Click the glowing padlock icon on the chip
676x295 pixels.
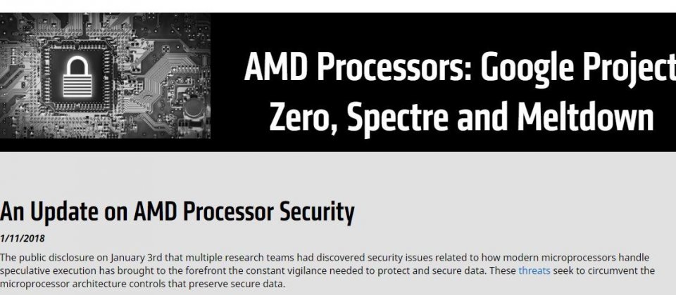[x=77, y=77]
